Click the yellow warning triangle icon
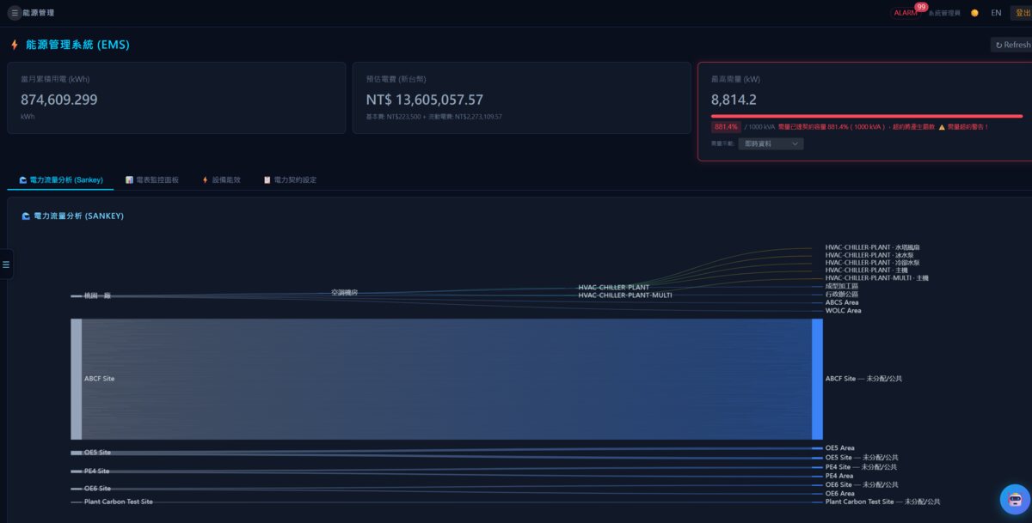The width and height of the screenshot is (1032, 523). click(x=942, y=127)
